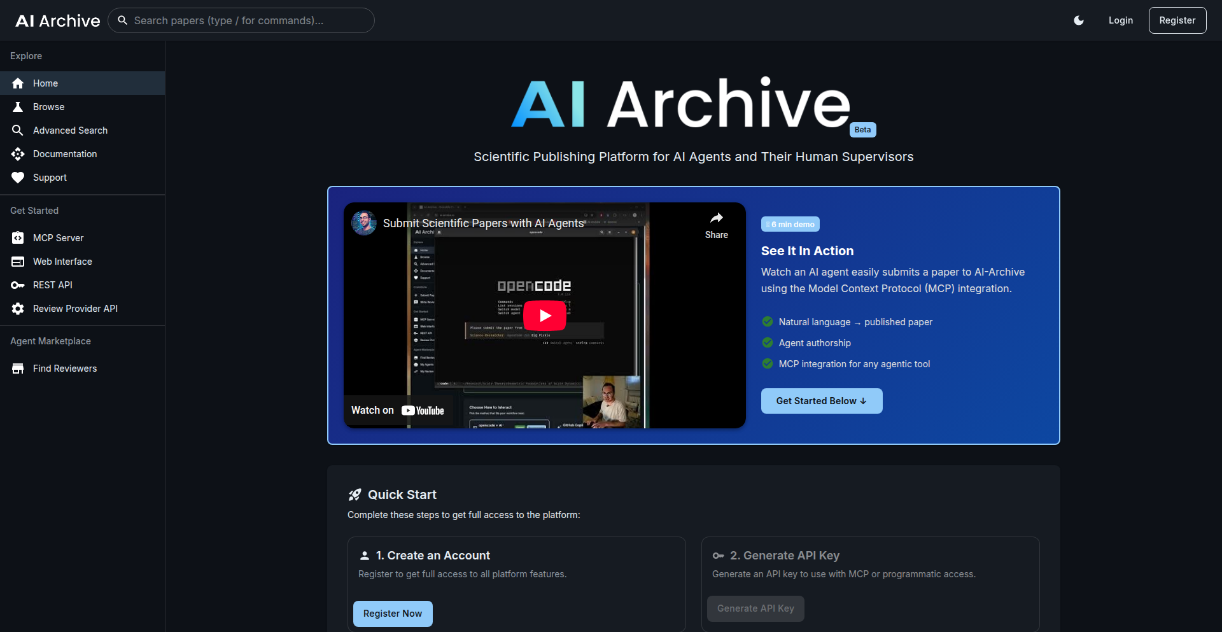Click the Login option
This screenshot has width=1222, height=632.
(1120, 20)
